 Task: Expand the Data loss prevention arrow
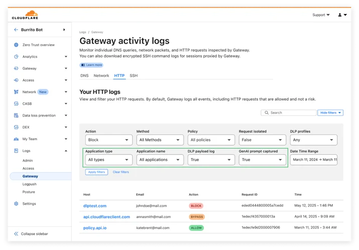[x=66, y=115]
